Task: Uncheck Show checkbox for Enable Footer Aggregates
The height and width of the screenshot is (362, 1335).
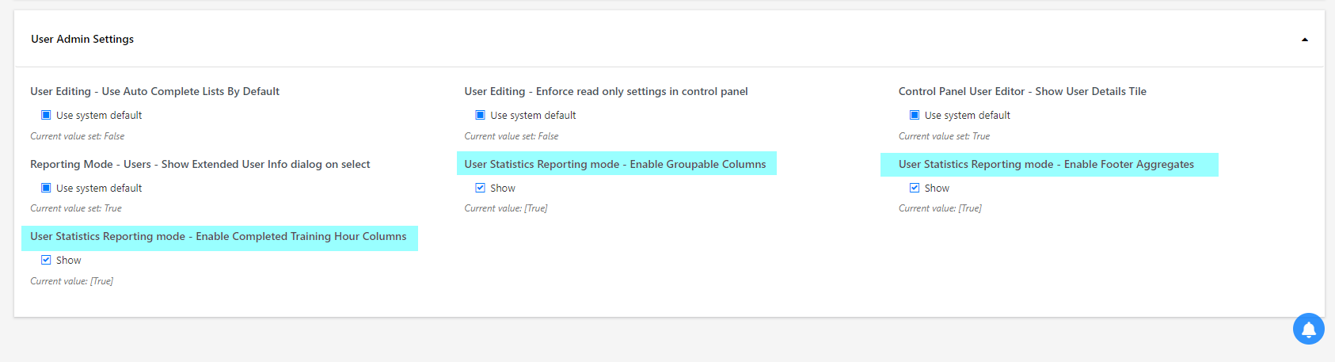Action: (915, 188)
